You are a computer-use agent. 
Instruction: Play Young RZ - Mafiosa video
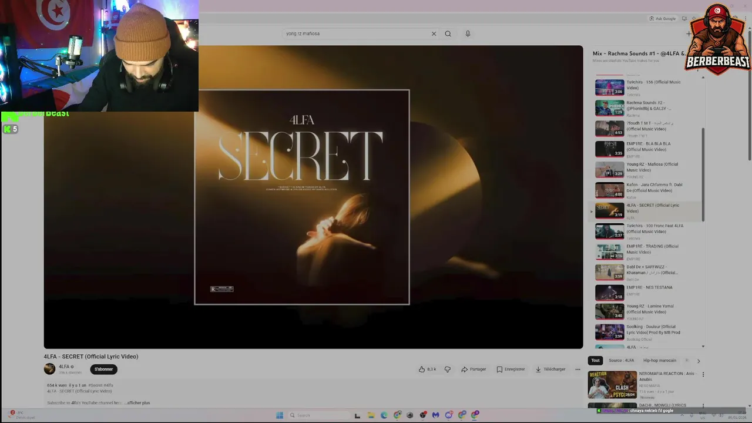(646, 170)
